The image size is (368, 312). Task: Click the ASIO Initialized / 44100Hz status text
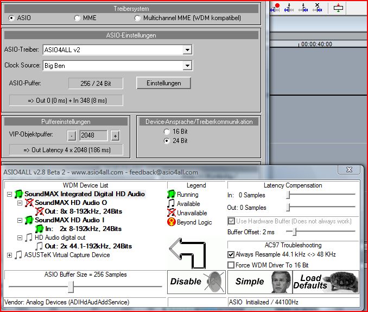click(264, 302)
